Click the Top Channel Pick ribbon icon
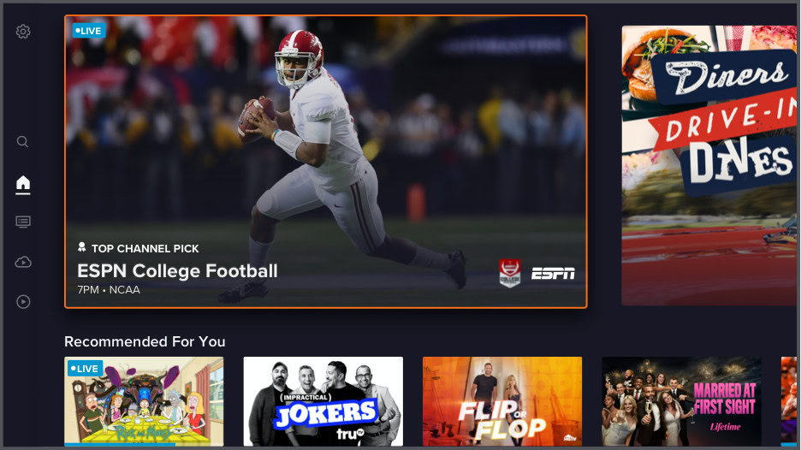 [82, 248]
